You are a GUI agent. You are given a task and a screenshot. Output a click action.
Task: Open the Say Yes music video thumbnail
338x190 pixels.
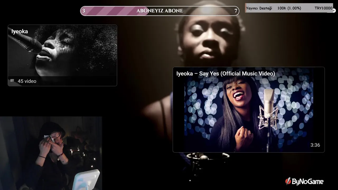point(249,110)
